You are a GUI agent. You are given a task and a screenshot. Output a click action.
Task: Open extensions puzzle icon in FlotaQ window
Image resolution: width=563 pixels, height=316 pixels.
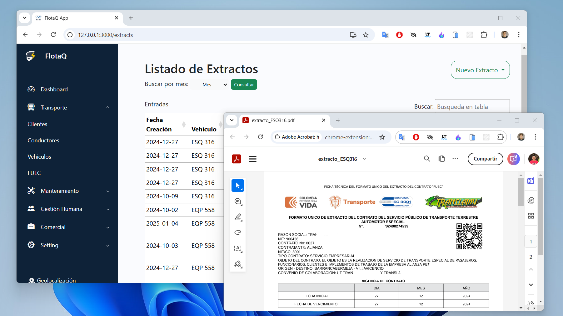484,35
